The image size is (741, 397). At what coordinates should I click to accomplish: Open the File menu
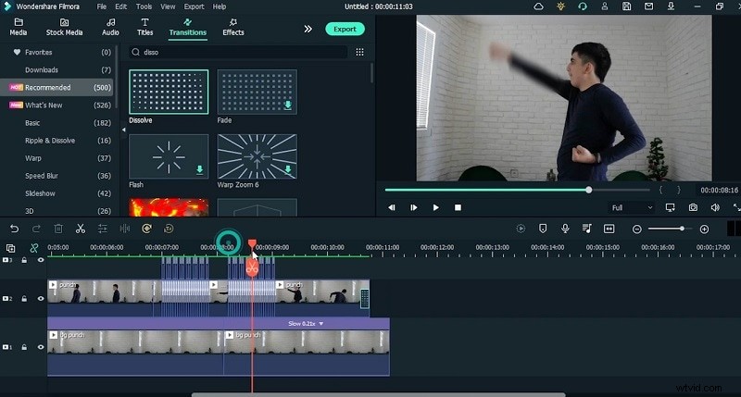pyautogui.click(x=102, y=6)
